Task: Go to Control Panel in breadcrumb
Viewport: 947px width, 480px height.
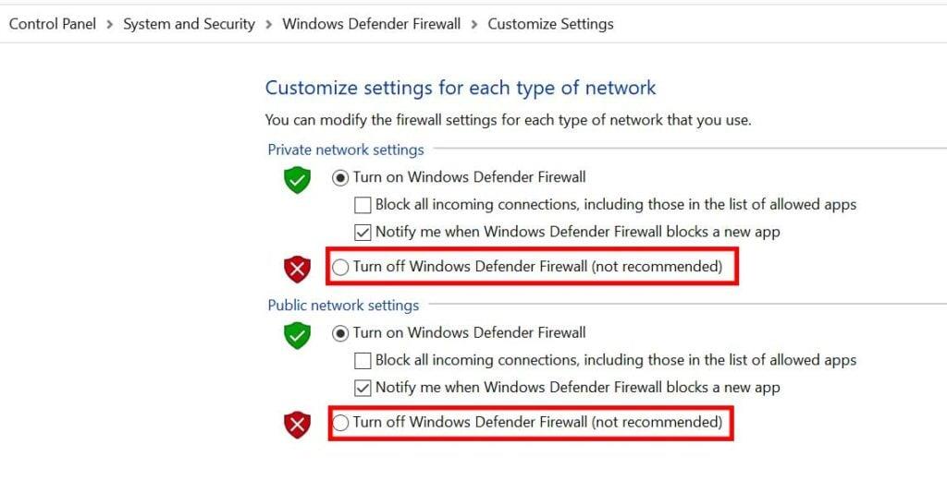Action: coord(52,24)
